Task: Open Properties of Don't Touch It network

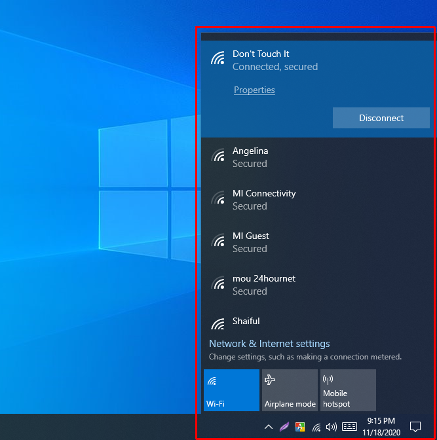Action: point(254,90)
